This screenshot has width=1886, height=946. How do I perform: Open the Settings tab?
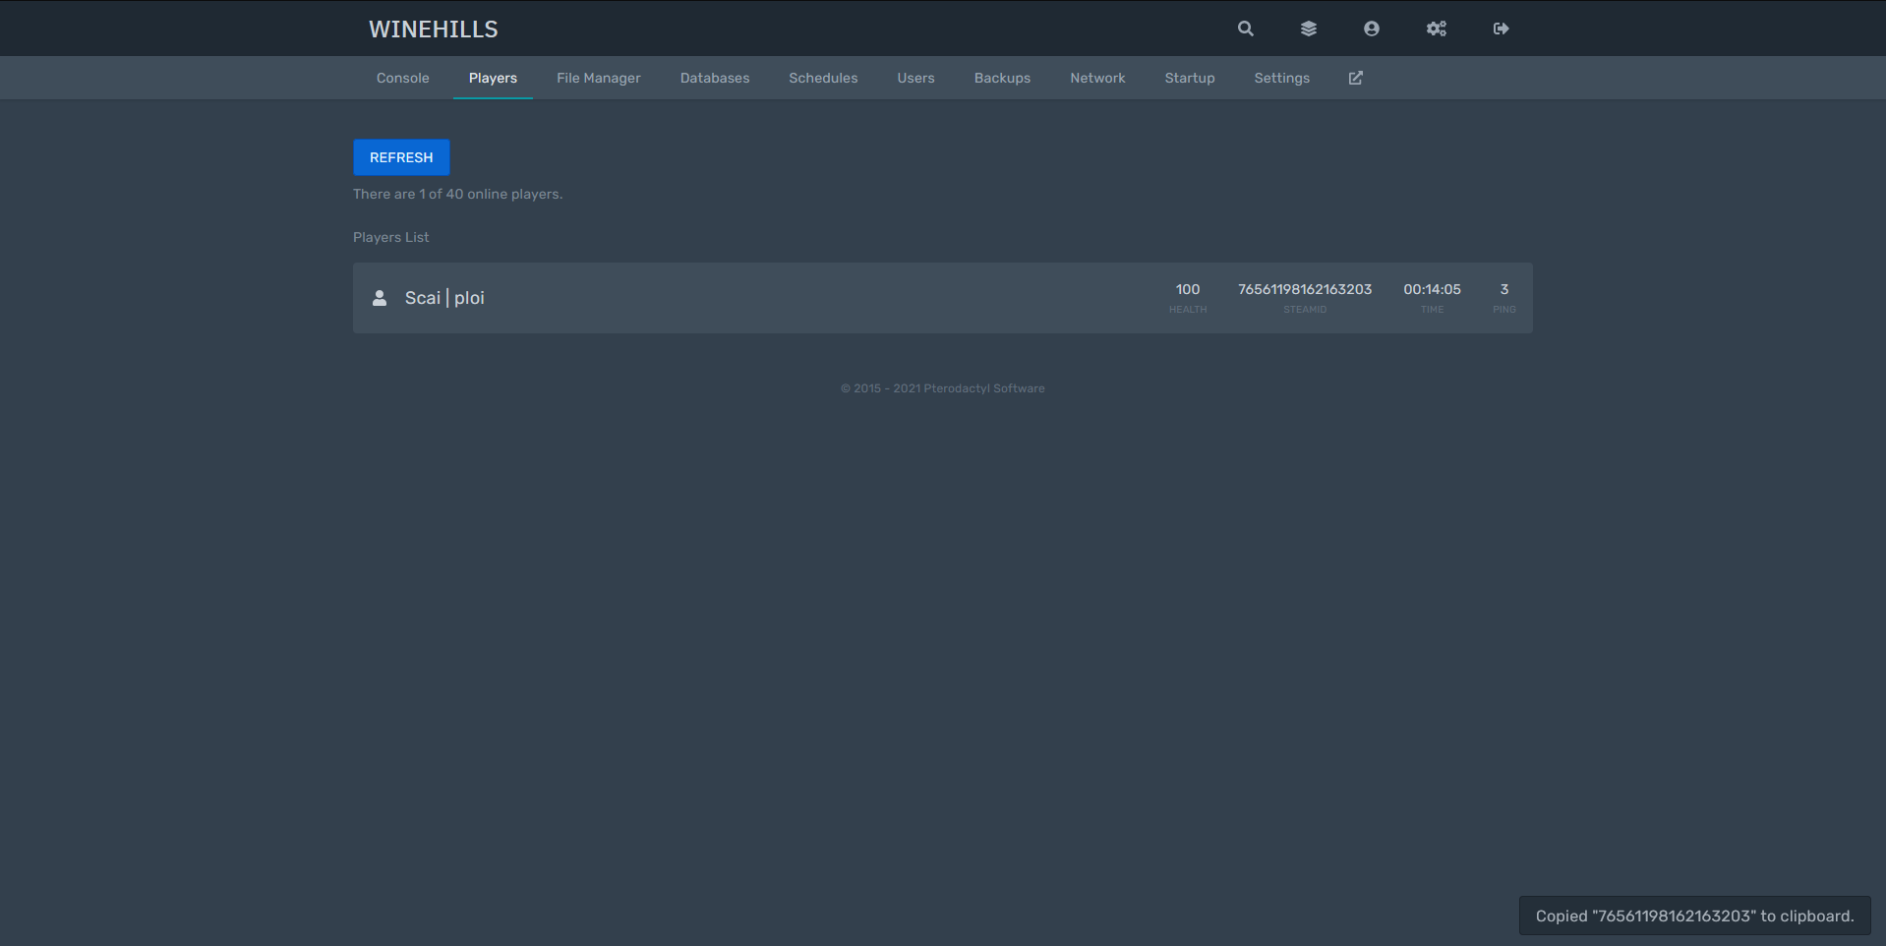[1281, 78]
